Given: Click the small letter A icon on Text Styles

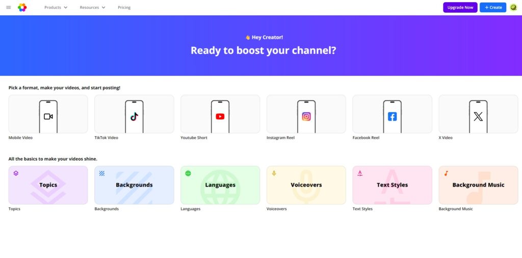Looking at the screenshot, I should [360, 173].
